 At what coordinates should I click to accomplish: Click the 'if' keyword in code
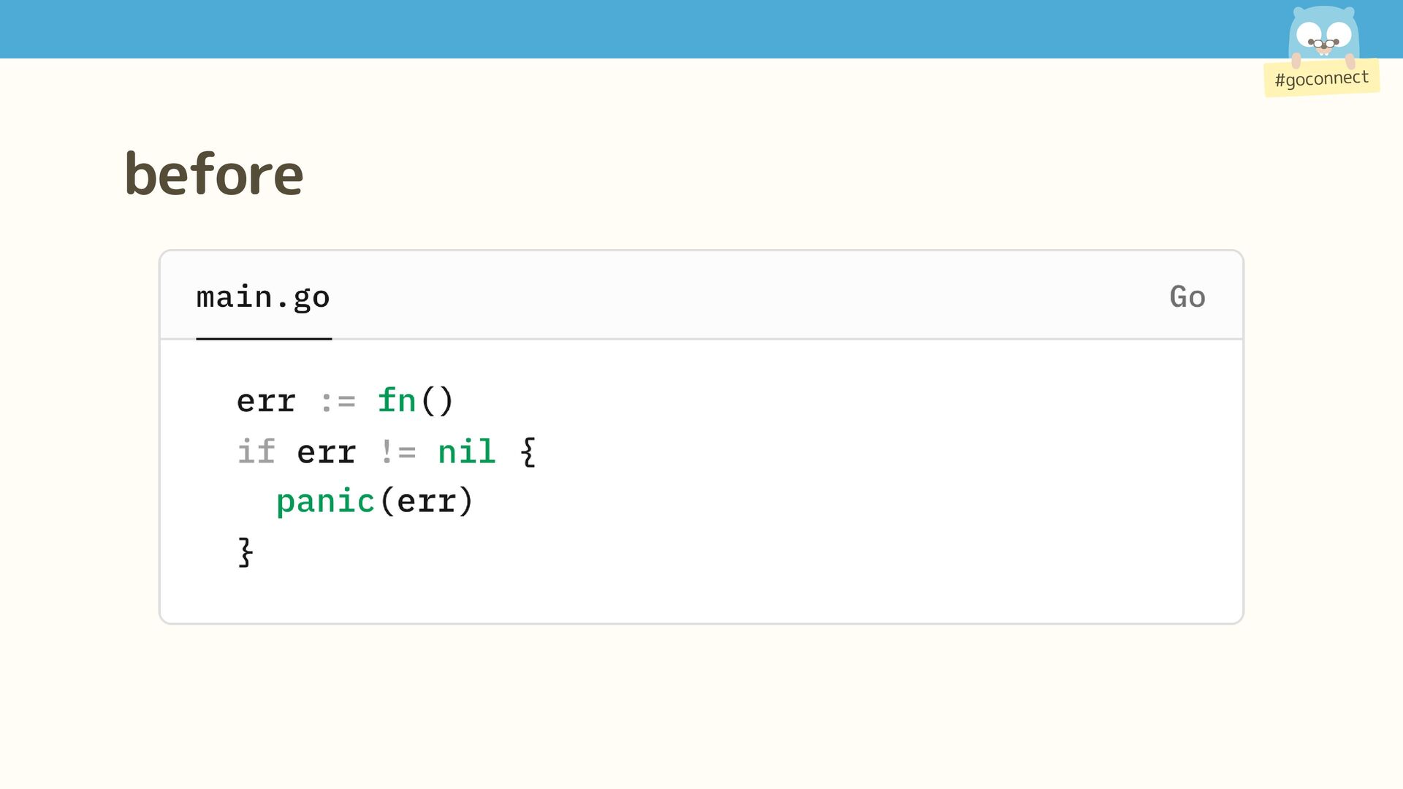point(256,451)
